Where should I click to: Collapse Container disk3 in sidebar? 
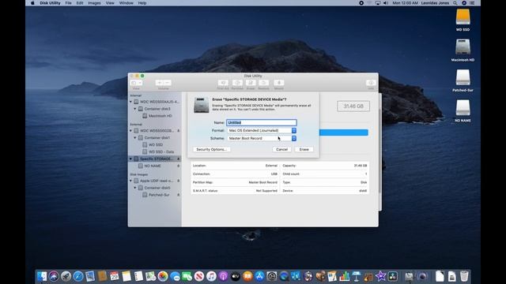click(x=135, y=109)
